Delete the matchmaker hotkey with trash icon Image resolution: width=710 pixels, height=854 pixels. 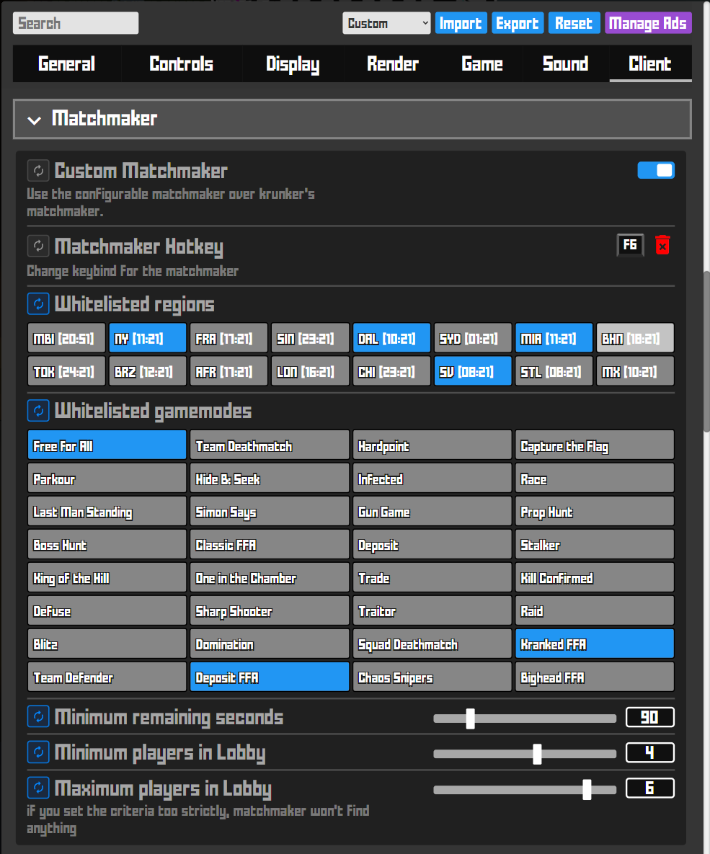(662, 245)
